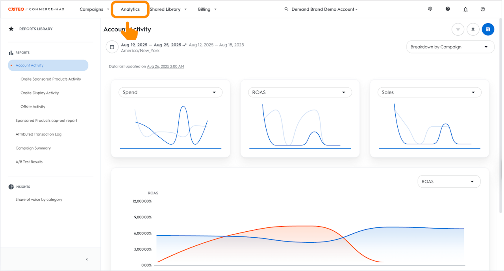Click the help question mark icon

[448, 9]
